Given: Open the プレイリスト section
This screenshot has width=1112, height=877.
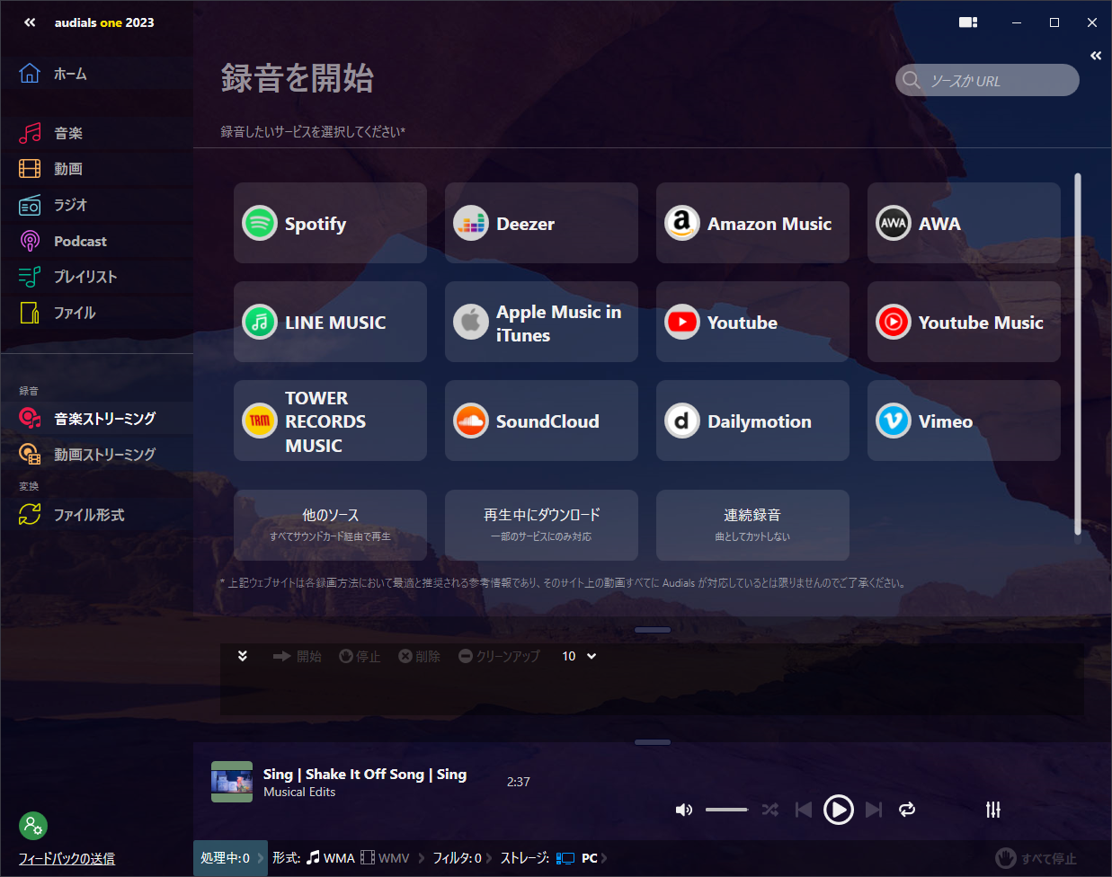Looking at the screenshot, I should pos(96,277).
